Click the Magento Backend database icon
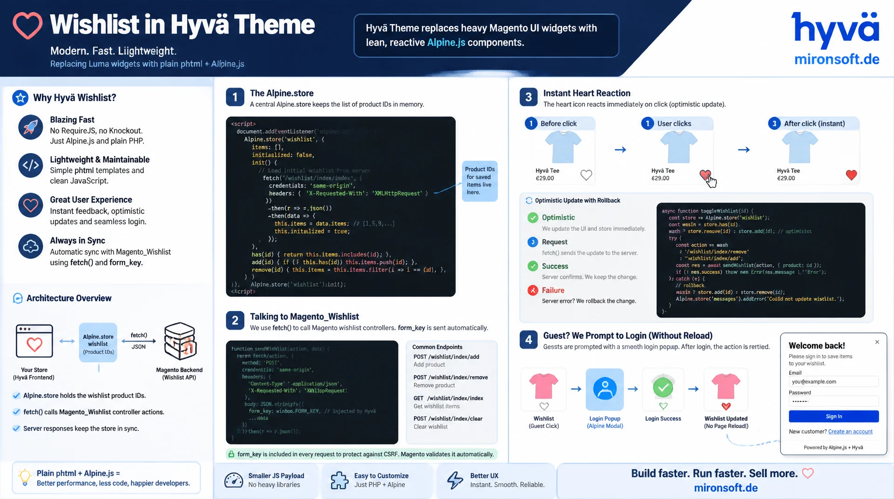Image resolution: width=894 pixels, height=499 pixels. tap(180, 341)
